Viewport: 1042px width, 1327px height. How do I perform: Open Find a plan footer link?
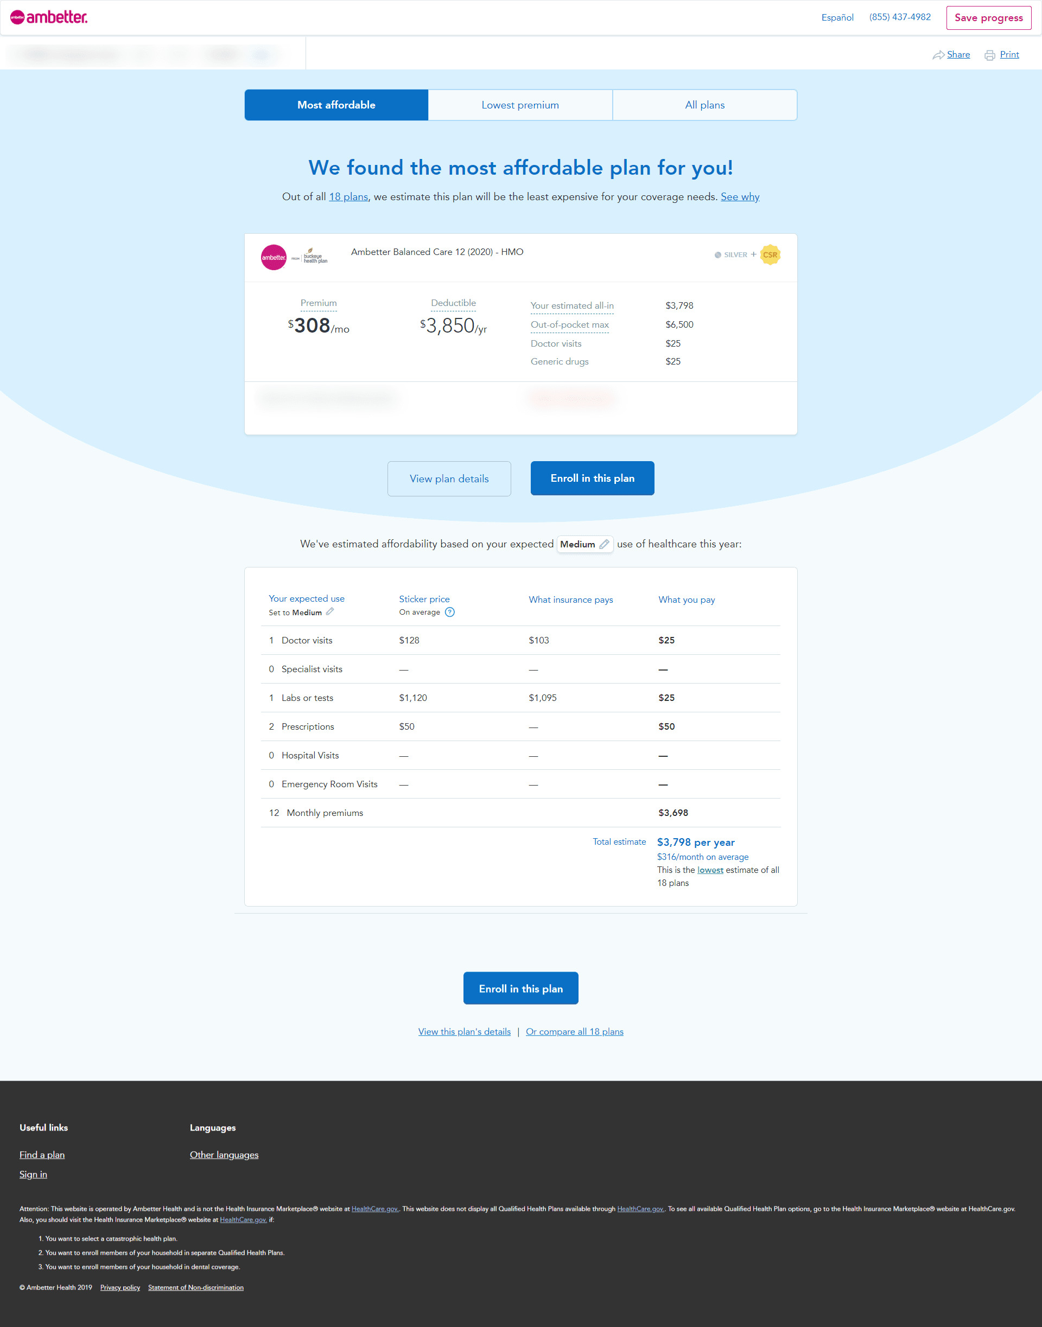[x=42, y=1155]
